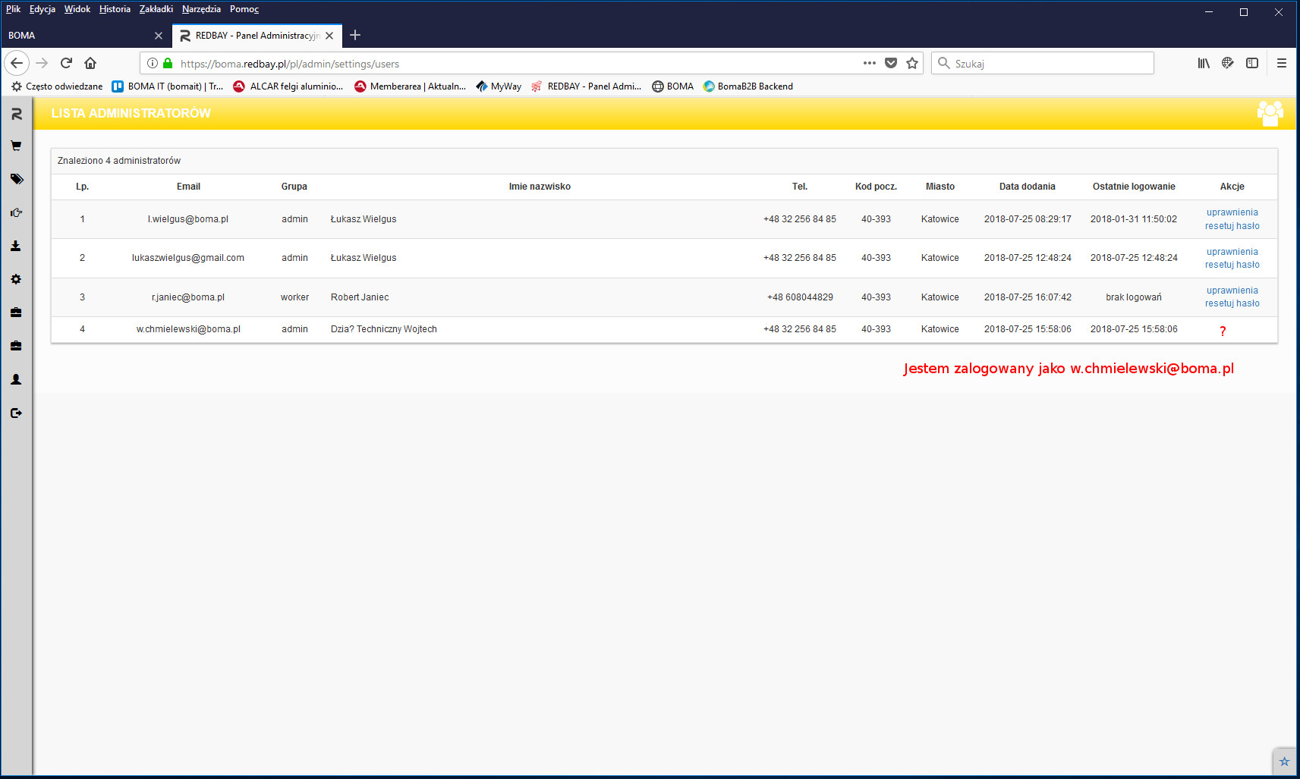Open the user profile sidebar icon
This screenshot has height=779, width=1300.
(16, 379)
